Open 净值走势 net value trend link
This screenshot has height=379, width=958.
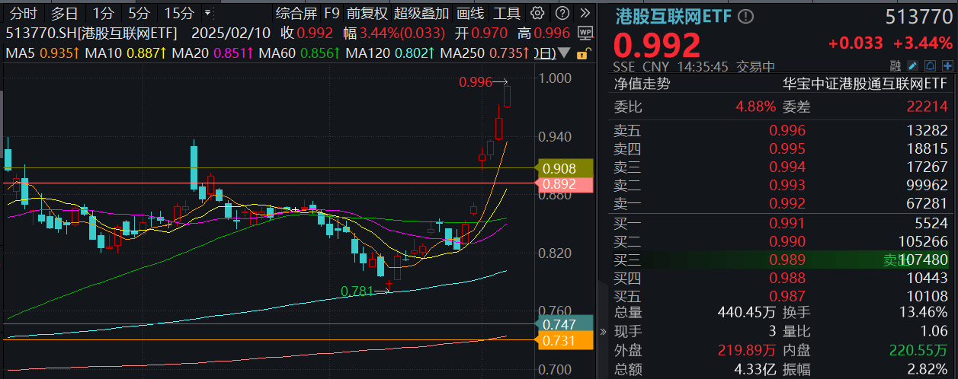(642, 84)
